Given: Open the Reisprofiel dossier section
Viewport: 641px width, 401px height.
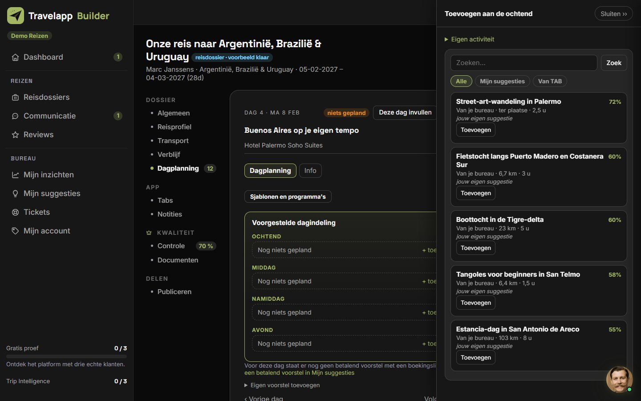Looking at the screenshot, I should [x=174, y=127].
